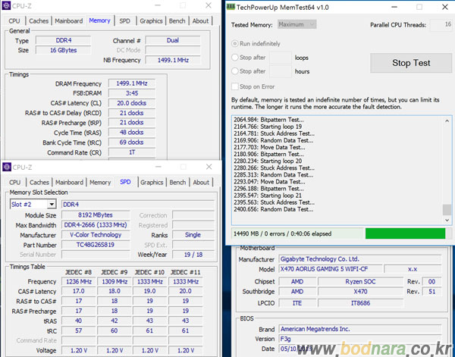Click CPU-Z app icon in upper window title
Viewport: 455px width, 357px height.
coord(6,5)
